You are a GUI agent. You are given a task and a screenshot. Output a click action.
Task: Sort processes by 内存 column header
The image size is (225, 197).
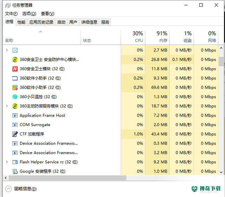pos(157,37)
